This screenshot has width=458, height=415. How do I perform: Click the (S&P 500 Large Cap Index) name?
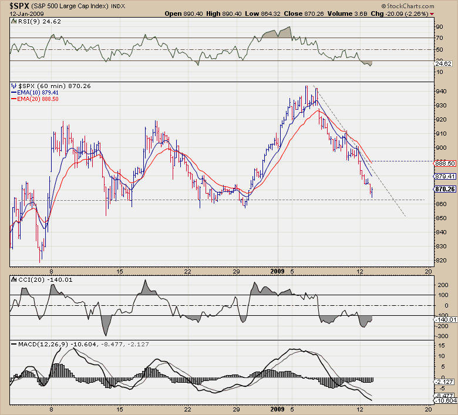coord(69,6)
